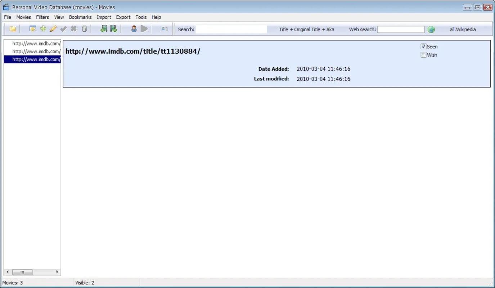This screenshot has height=288, width=495.
Task: Open the all.Wikipedia web search engine selector
Action: tap(463, 30)
